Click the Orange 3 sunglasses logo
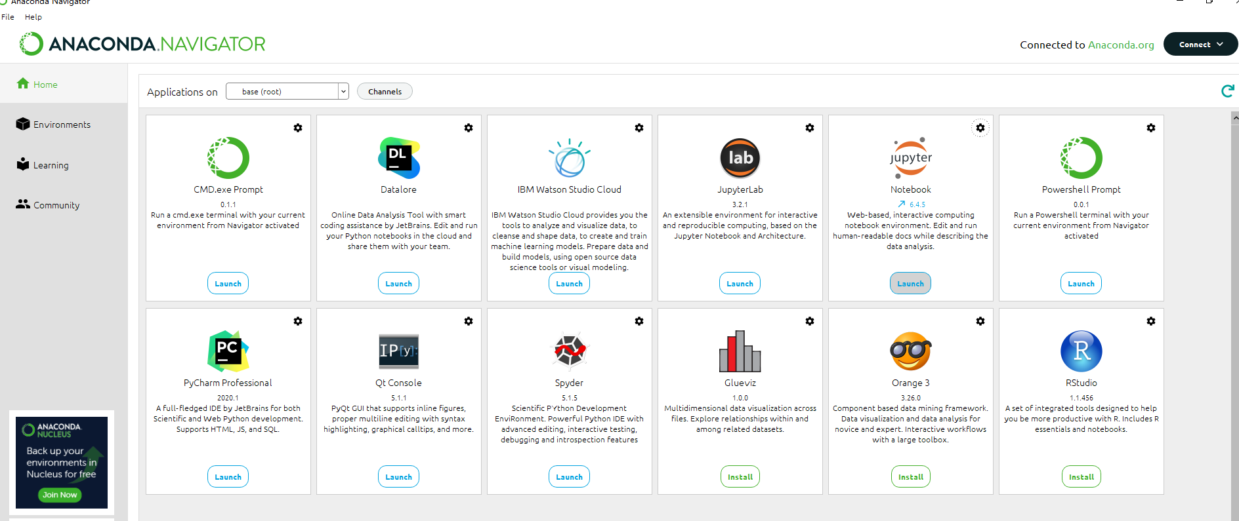Viewport: 1239px width, 521px height. [911, 351]
